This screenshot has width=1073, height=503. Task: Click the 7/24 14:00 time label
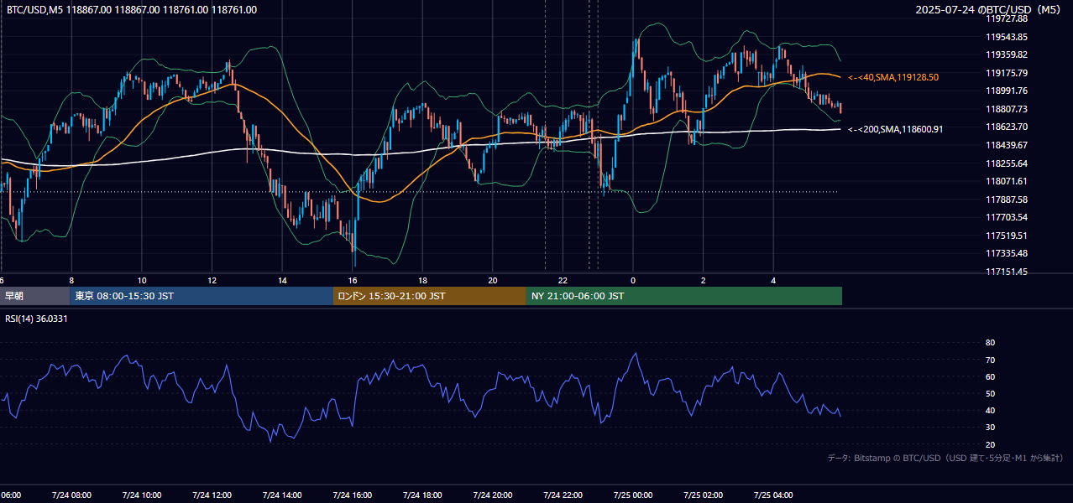(281, 495)
